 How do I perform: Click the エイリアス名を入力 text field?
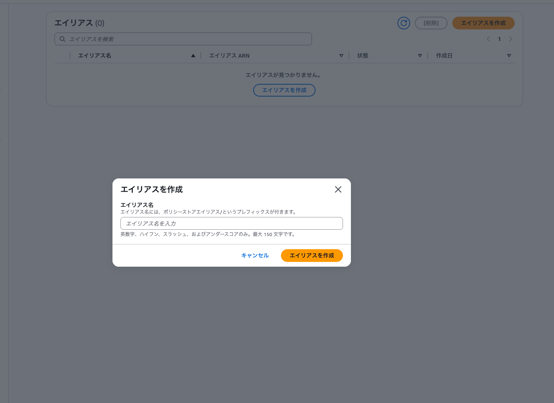pos(232,223)
